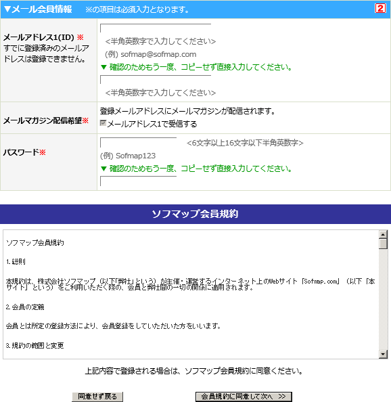Click the email confirmation input field
The image size is (391, 402).
156,79
